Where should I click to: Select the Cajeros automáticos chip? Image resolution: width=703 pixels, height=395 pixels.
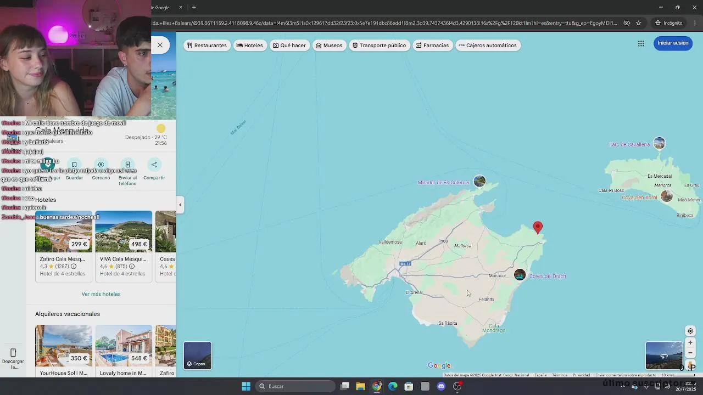[x=488, y=46]
